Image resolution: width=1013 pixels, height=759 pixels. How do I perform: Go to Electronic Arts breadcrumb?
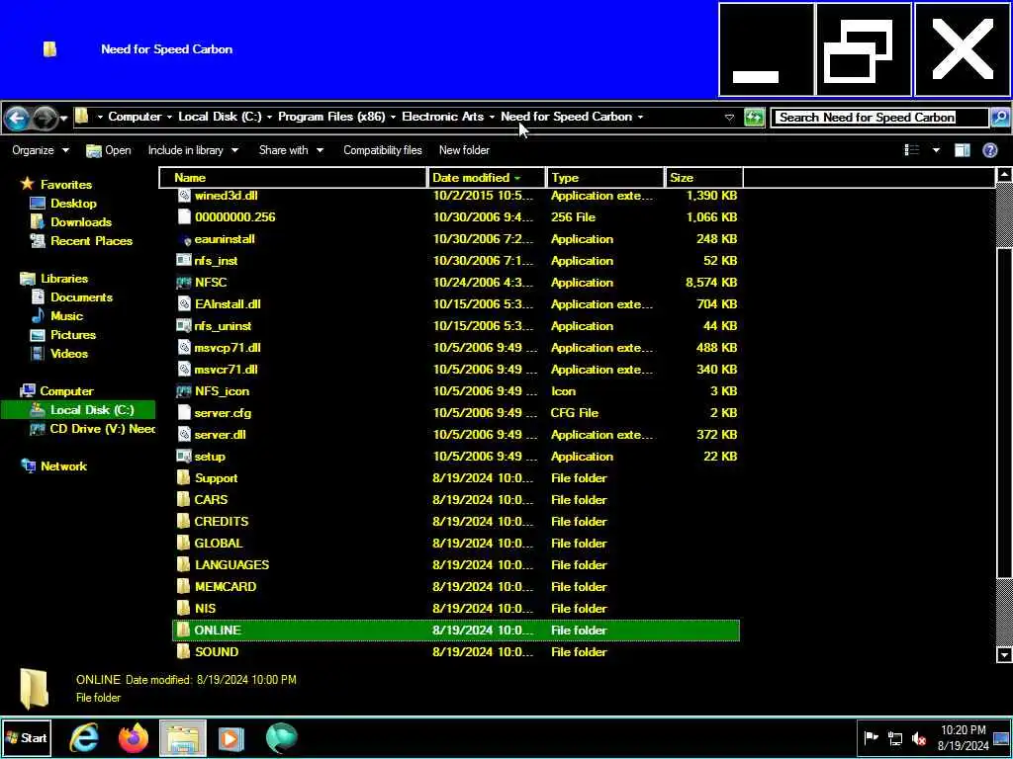tap(442, 117)
